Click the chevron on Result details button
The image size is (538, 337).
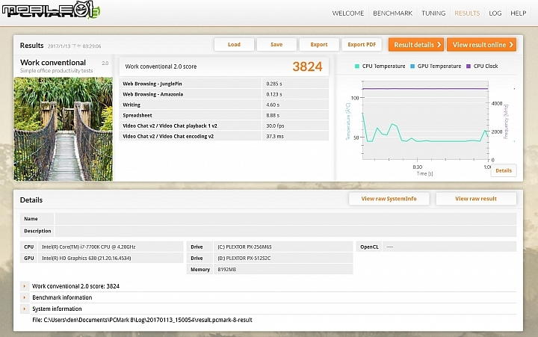tap(439, 45)
